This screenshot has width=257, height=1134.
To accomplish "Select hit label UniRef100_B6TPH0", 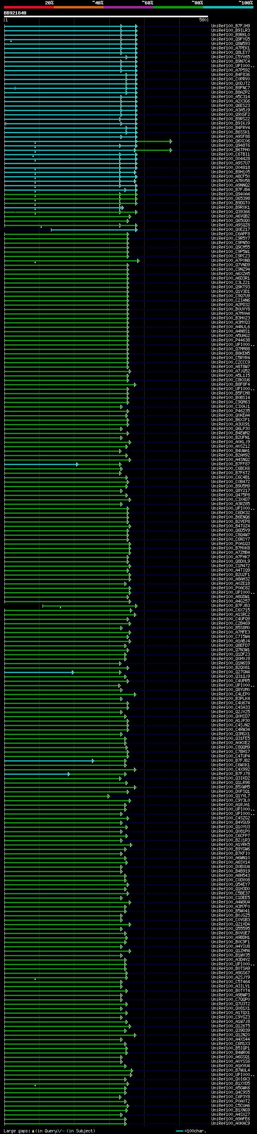I will coord(230,150).
